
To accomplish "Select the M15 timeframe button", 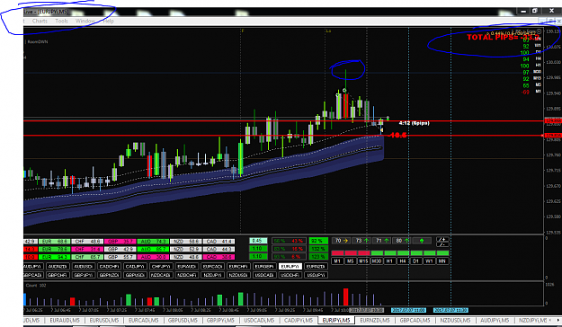I will (x=363, y=261).
